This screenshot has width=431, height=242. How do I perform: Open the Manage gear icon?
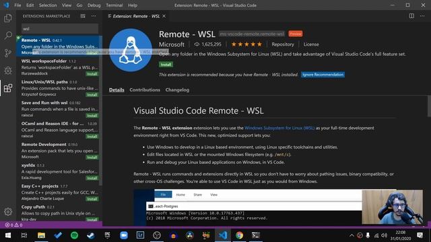8,212
